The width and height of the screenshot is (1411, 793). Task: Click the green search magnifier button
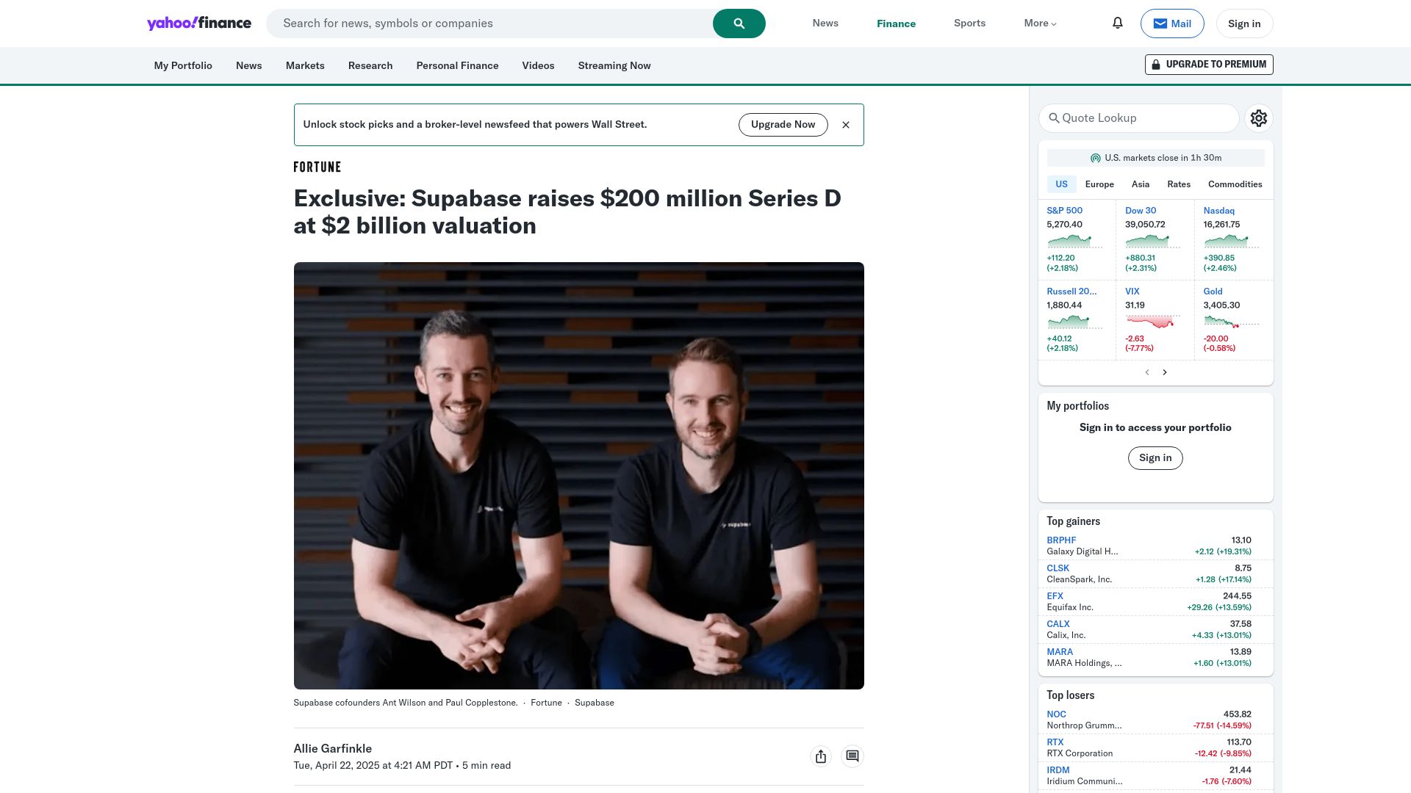tap(739, 23)
